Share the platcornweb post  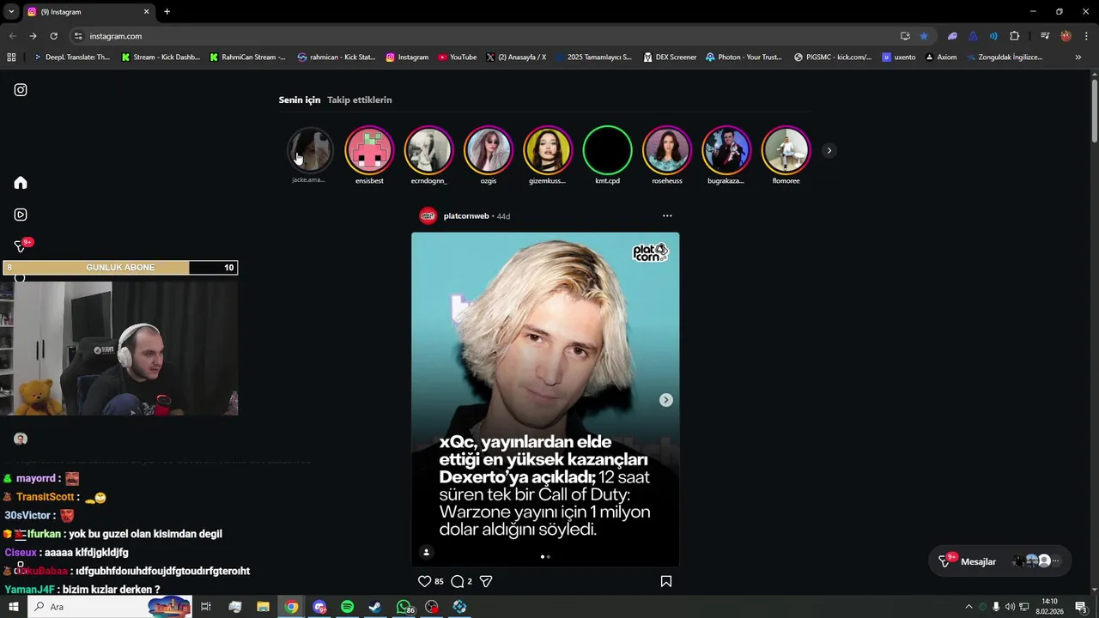click(486, 581)
